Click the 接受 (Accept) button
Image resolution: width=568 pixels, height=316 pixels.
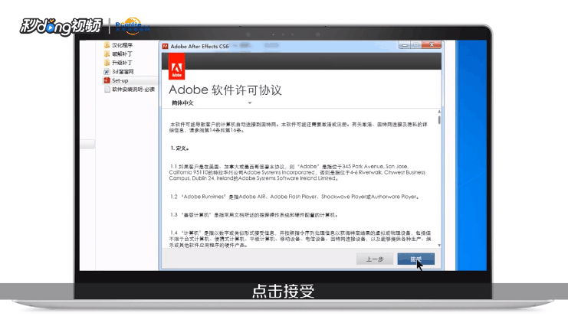[x=415, y=259]
